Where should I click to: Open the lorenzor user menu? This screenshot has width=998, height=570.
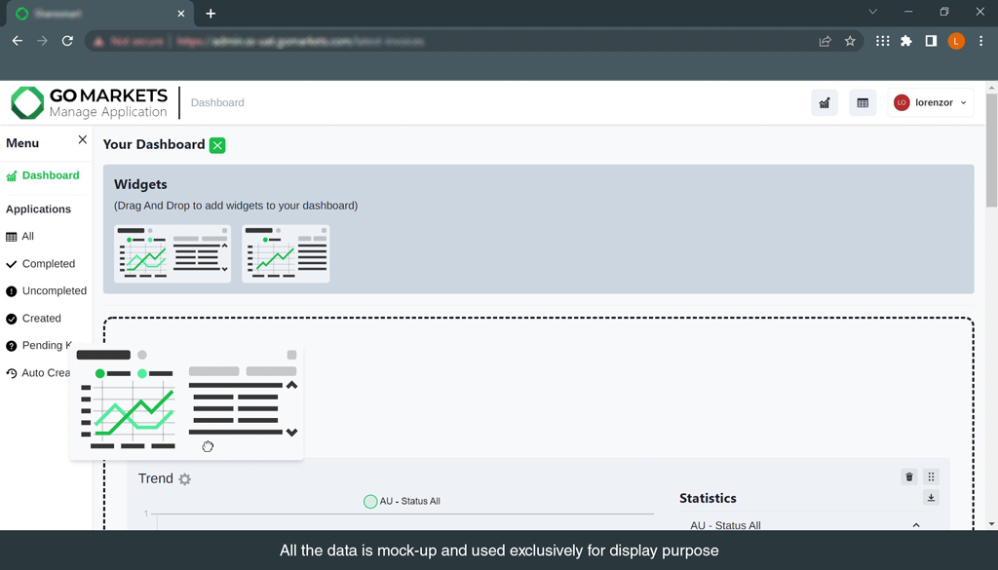(931, 102)
